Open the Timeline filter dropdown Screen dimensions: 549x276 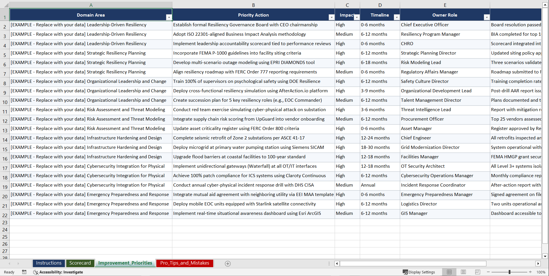397,17
